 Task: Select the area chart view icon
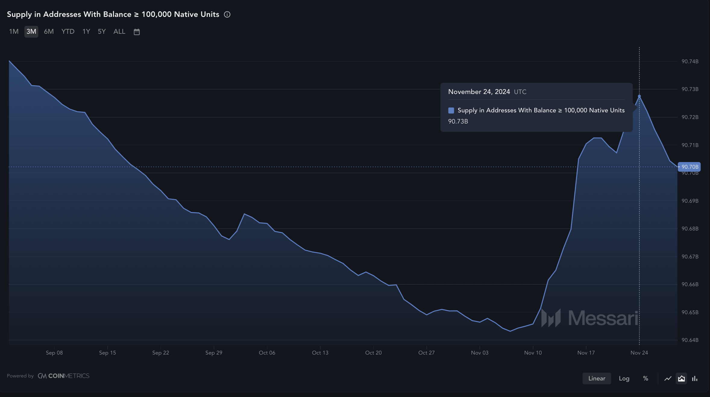(x=681, y=378)
